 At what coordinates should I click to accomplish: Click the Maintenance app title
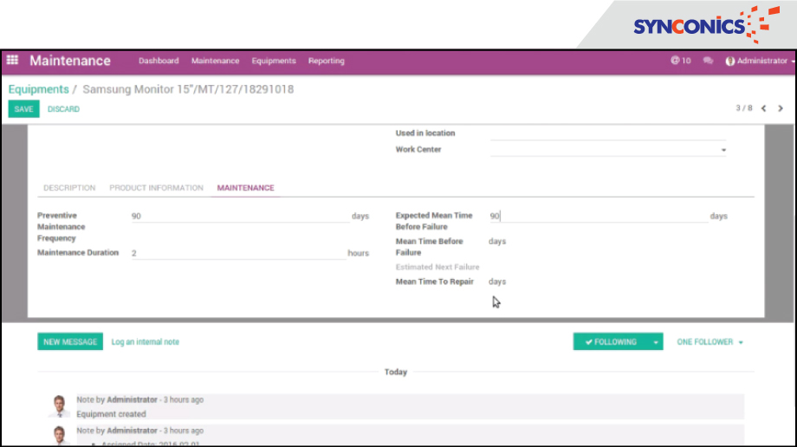coord(70,61)
